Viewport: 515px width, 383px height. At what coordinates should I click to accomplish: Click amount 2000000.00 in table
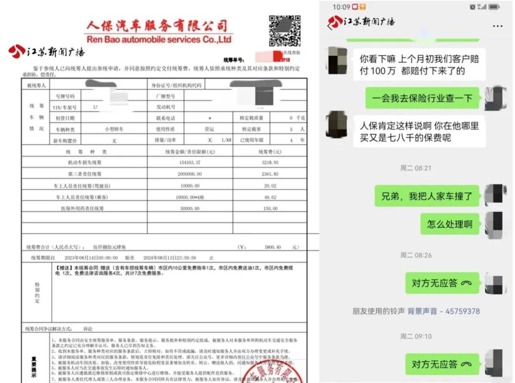189,174
